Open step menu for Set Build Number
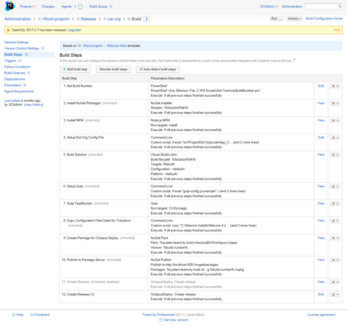The width and height of the screenshot is (347, 332). point(335,86)
